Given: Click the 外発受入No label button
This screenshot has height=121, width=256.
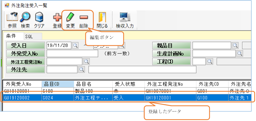Looking at the screenshot, I should pos(26,53).
